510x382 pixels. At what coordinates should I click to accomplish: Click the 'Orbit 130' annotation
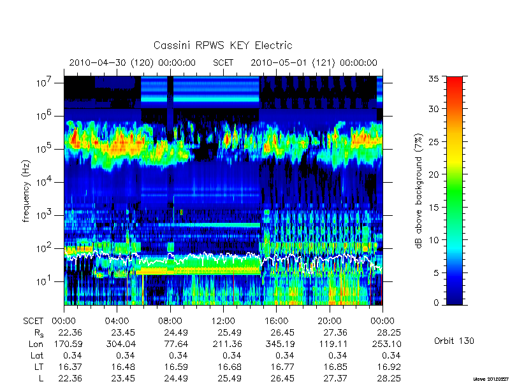tap(454, 341)
